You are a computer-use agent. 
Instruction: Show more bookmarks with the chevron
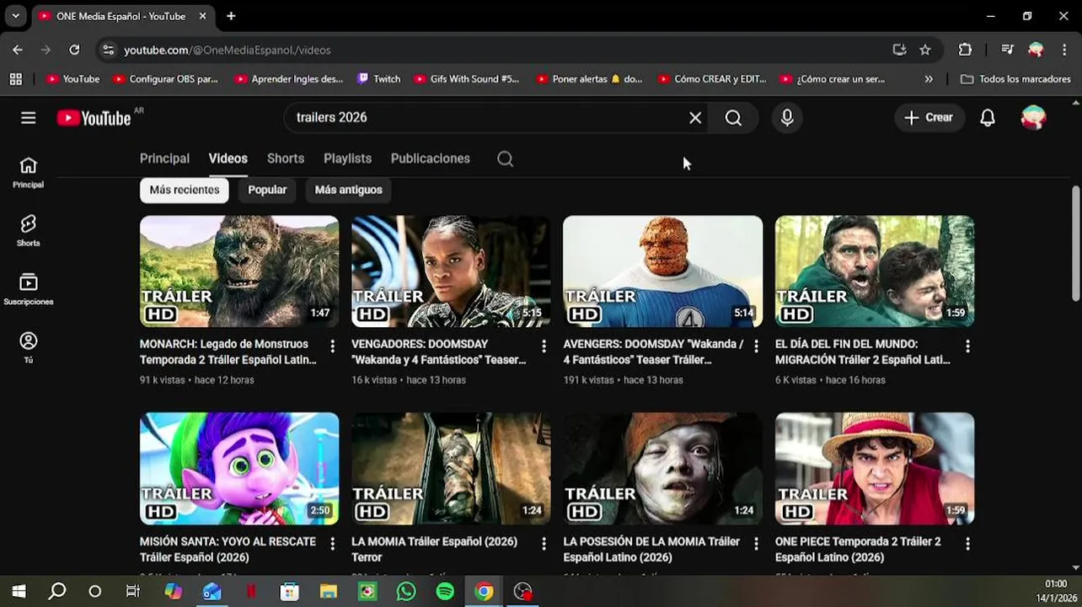[929, 78]
